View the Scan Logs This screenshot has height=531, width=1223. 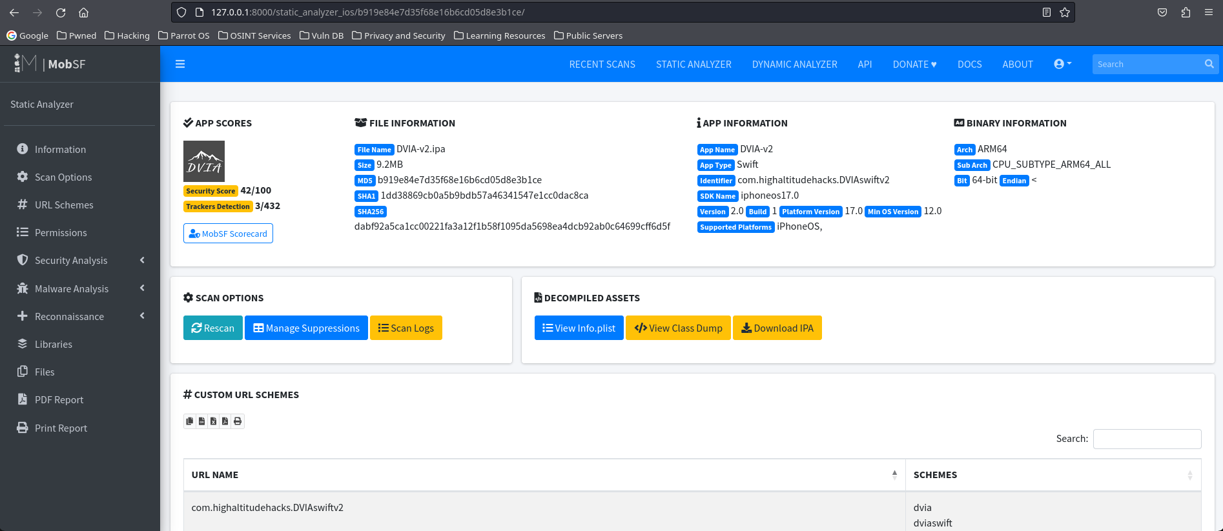(x=406, y=328)
